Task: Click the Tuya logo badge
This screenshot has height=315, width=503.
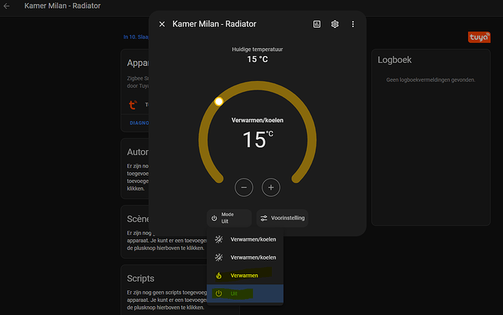Action: (x=479, y=37)
